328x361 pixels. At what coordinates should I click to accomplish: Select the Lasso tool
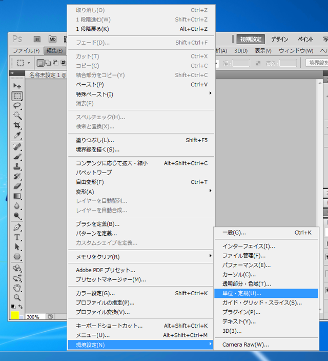(x=17, y=106)
